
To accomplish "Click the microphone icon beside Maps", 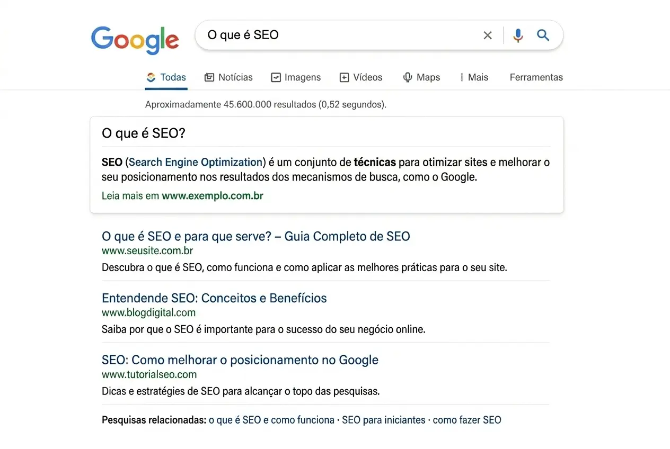I will point(408,77).
